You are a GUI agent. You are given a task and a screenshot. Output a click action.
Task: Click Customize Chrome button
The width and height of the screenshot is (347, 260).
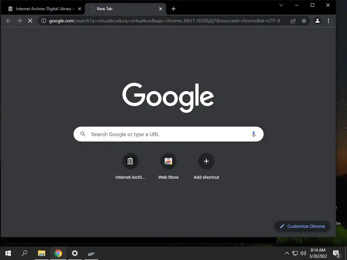(x=302, y=226)
